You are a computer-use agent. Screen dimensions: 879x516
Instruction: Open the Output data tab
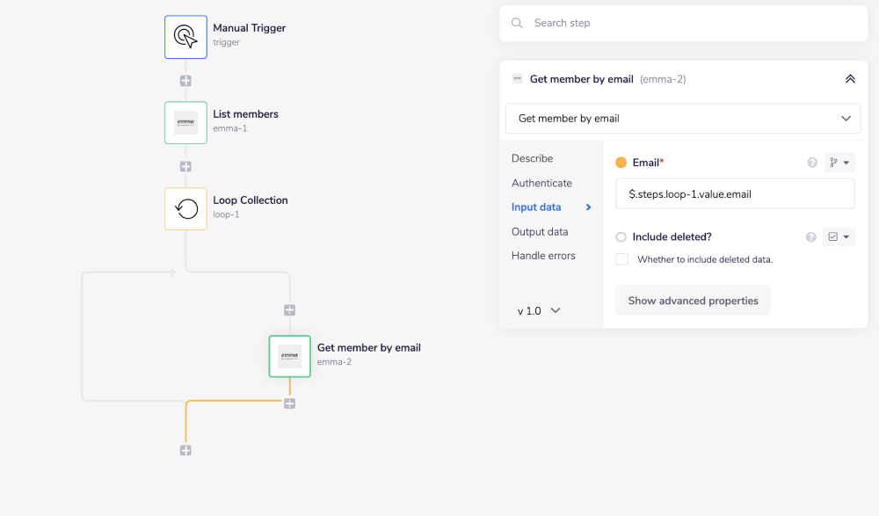tap(540, 231)
